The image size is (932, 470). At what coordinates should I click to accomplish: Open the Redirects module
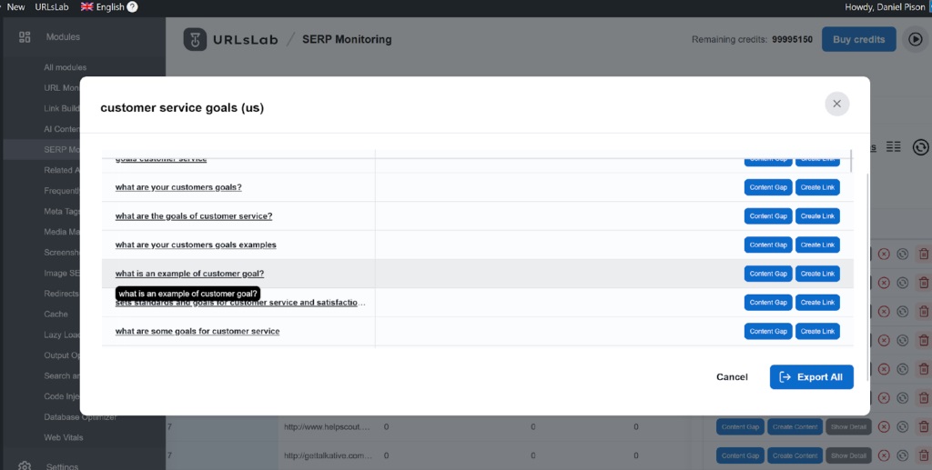(62, 294)
